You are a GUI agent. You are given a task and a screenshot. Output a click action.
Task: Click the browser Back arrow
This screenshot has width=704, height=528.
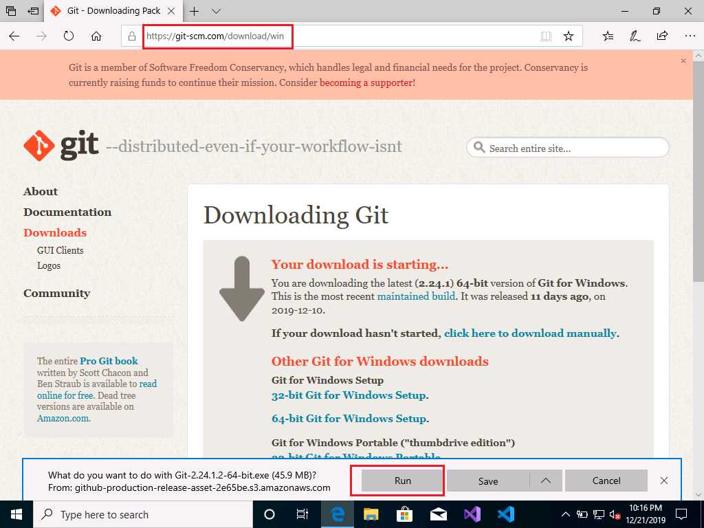tap(14, 36)
